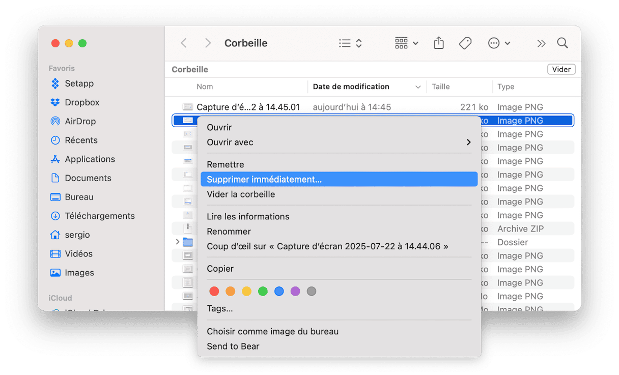Select Dropbox in the sidebar
The width and height of the screenshot is (619, 375).
point(81,102)
